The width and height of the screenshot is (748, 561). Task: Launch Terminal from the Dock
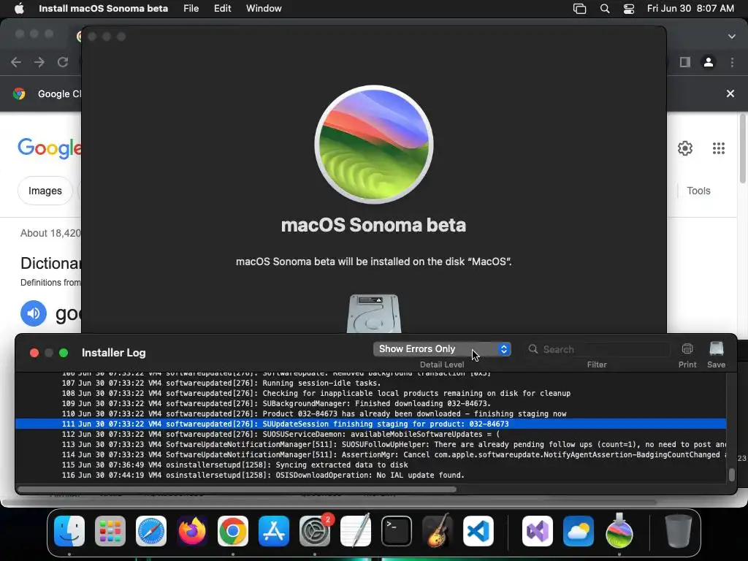point(397,531)
